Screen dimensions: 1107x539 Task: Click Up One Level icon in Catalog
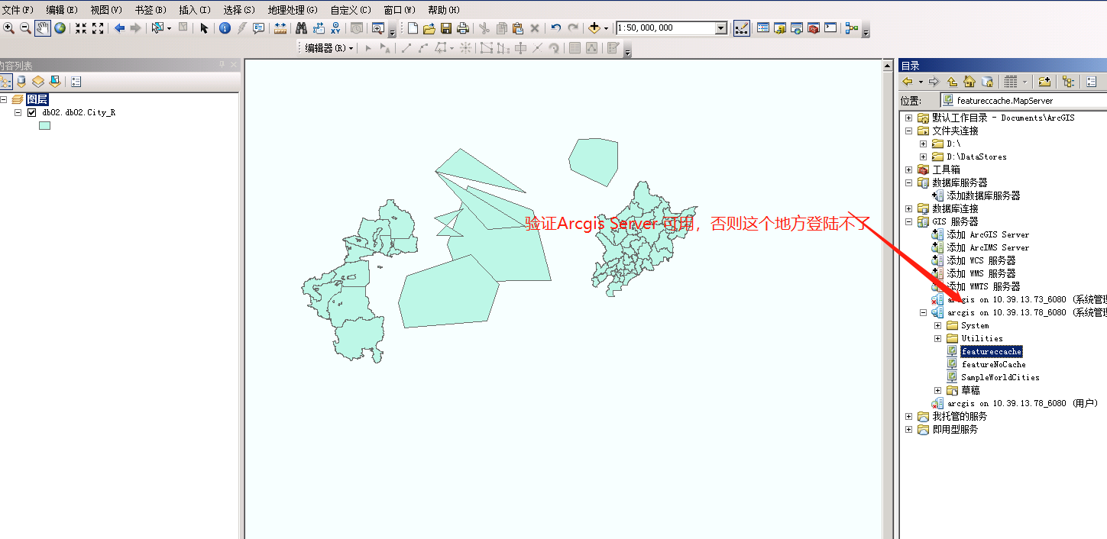tap(950, 82)
